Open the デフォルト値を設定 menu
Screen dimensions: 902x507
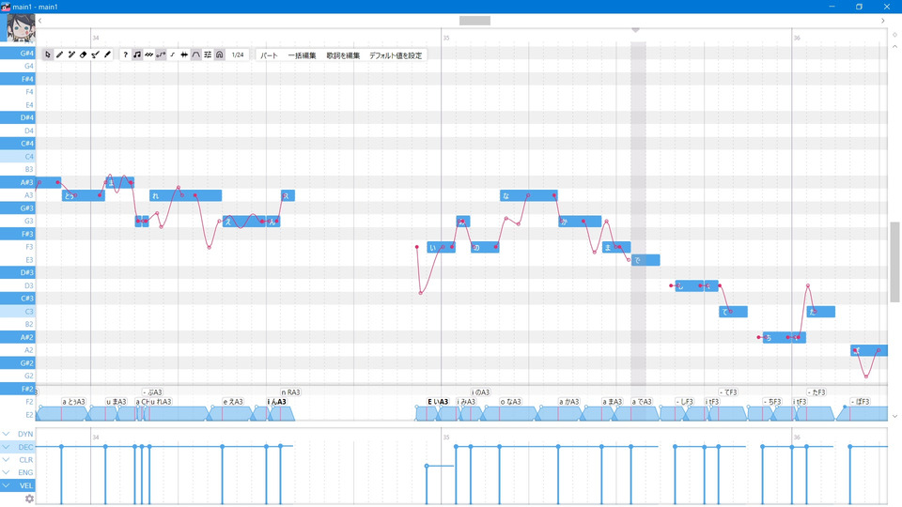(396, 55)
